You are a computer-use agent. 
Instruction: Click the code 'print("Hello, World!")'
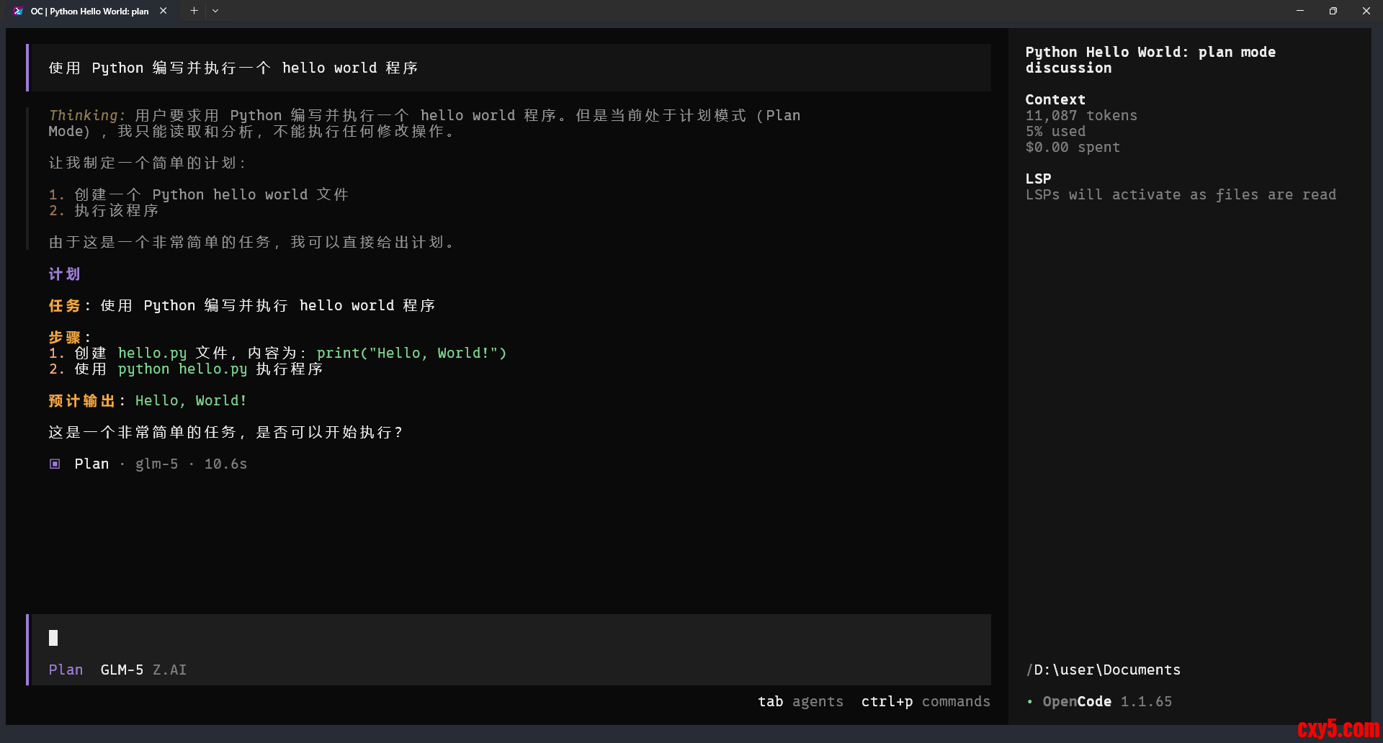411,353
